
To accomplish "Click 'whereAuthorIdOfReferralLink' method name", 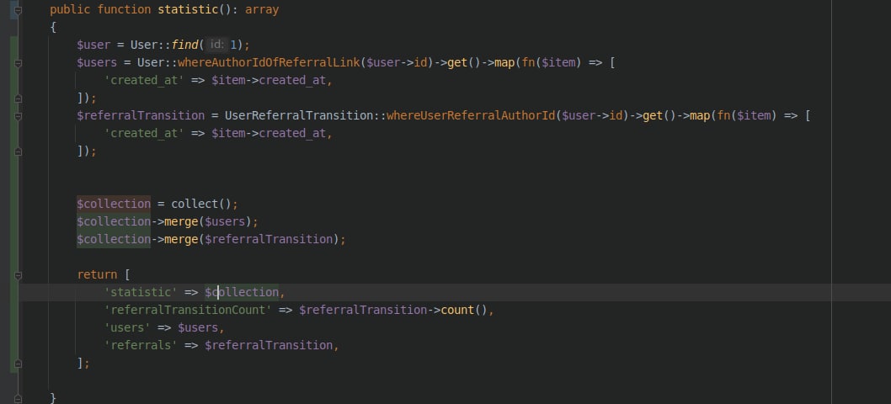I will 269,62.
